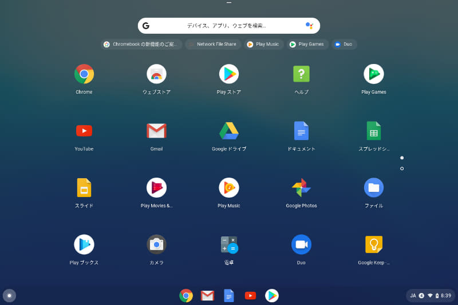Screen dimensions: 458x305
Task: Click the Google Assistant icon in search box
Action: tap(309, 26)
